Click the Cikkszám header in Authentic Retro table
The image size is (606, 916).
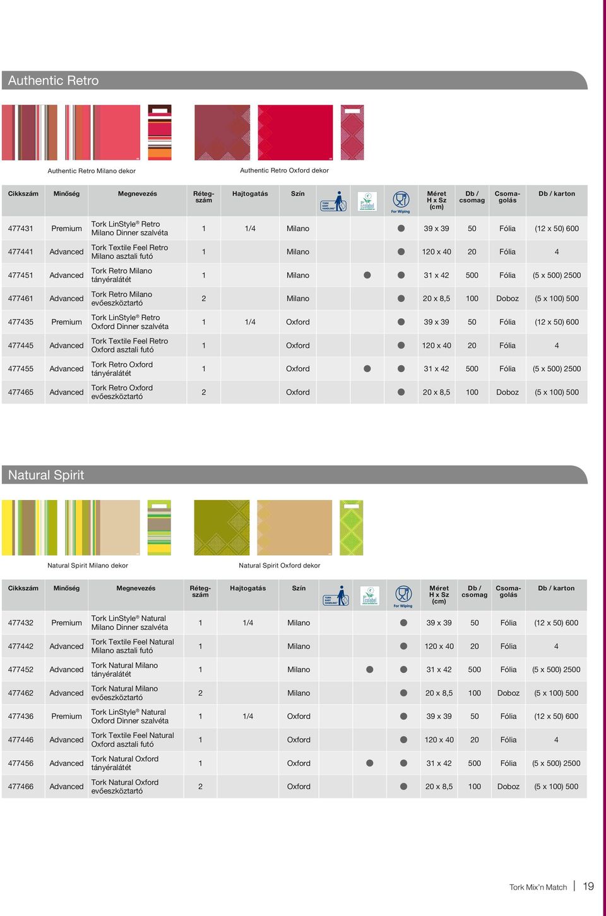[x=23, y=194]
